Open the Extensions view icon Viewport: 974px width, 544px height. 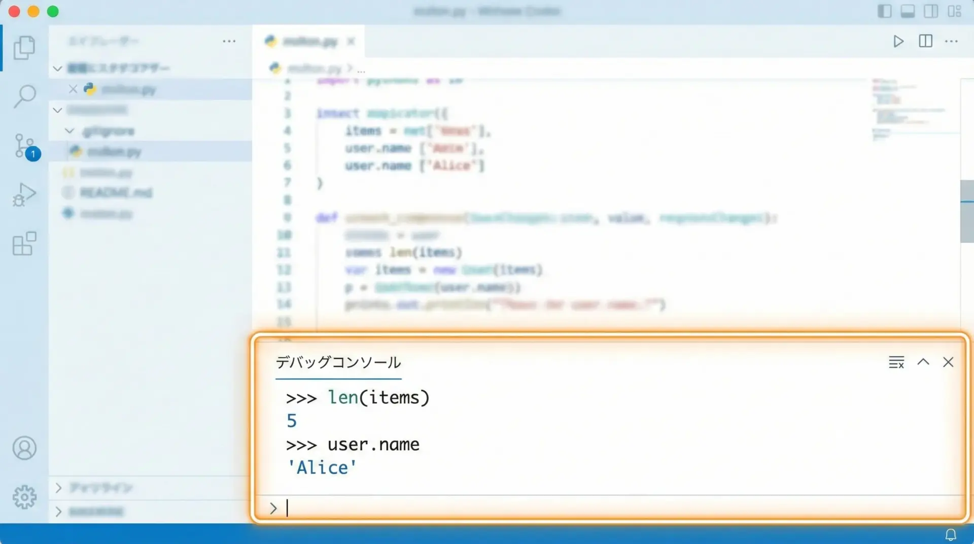[24, 244]
